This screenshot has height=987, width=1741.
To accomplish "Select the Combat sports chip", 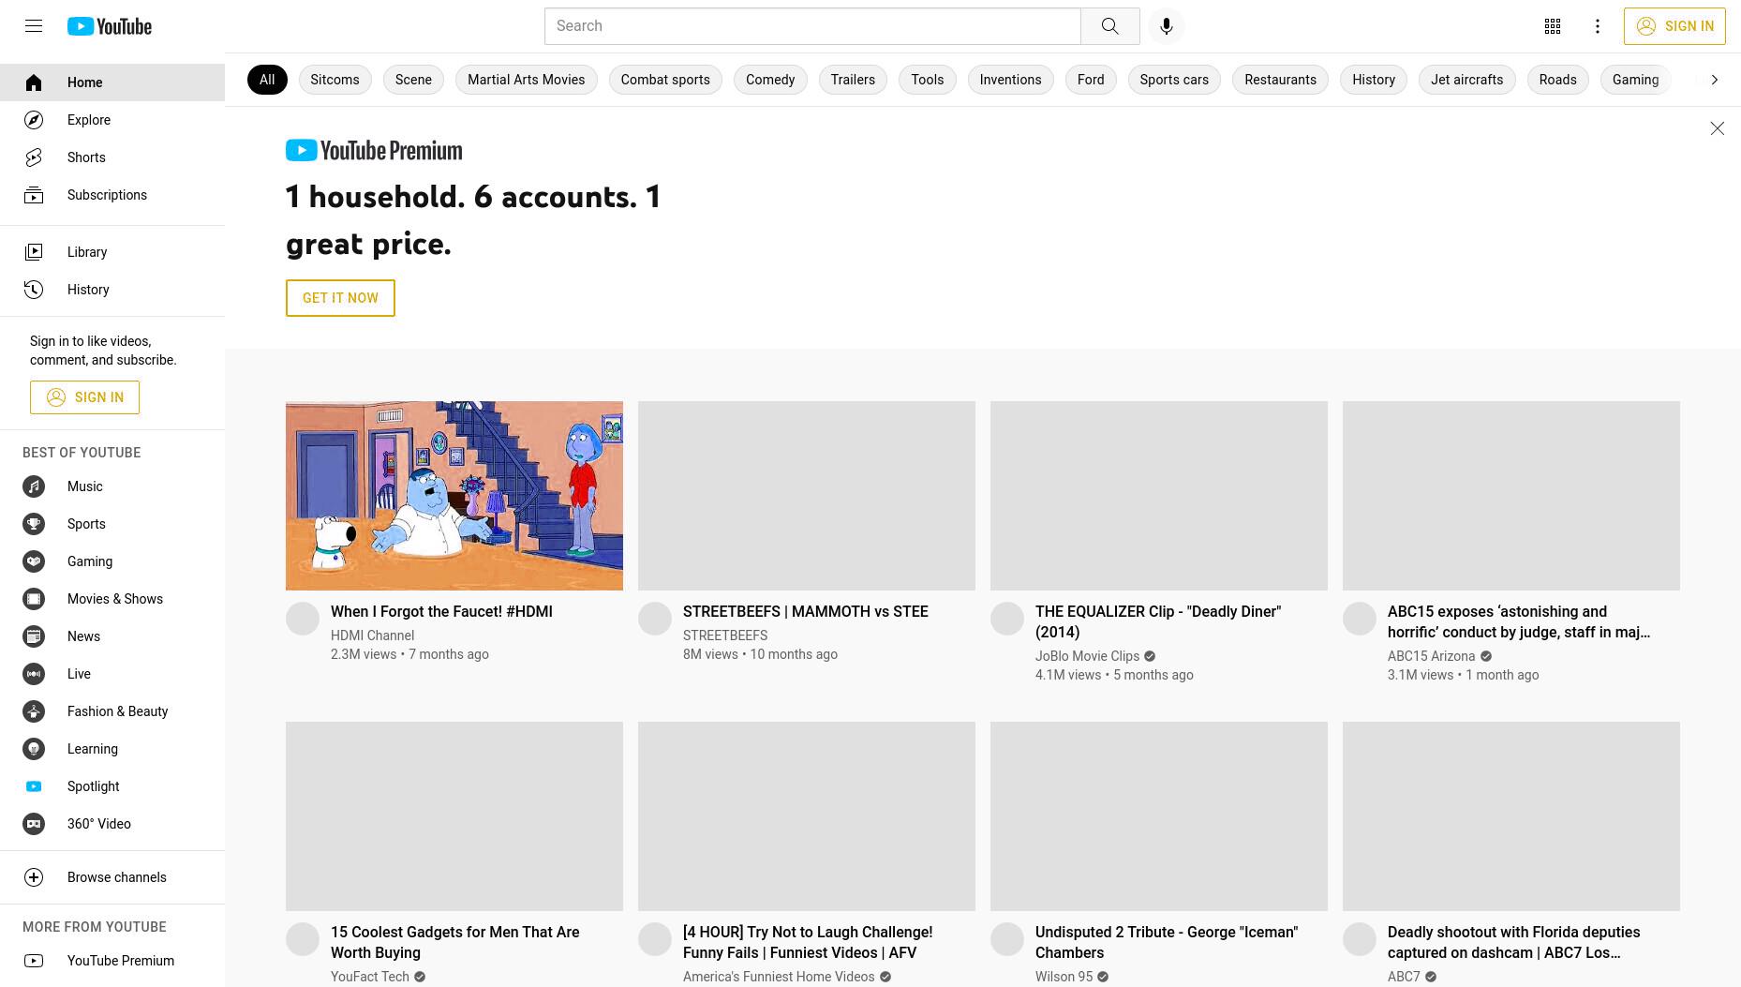I will click(665, 80).
